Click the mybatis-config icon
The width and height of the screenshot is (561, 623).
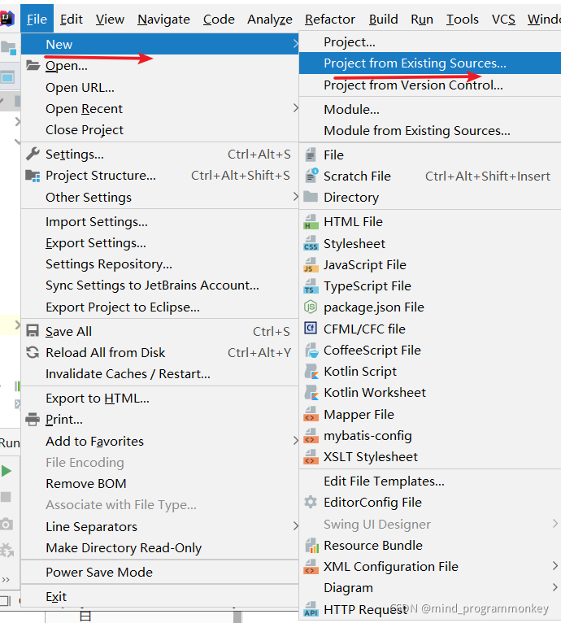coord(311,435)
